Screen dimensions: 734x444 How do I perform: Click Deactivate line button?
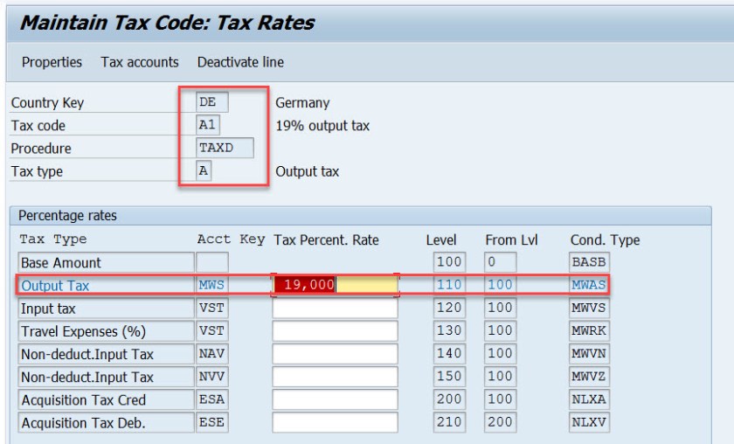point(240,62)
